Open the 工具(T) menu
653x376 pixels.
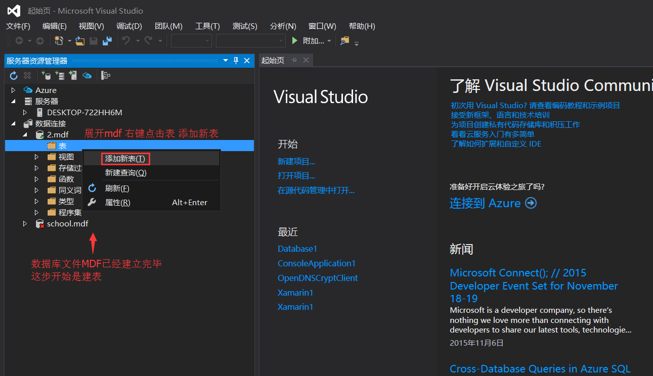coord(207,26)
